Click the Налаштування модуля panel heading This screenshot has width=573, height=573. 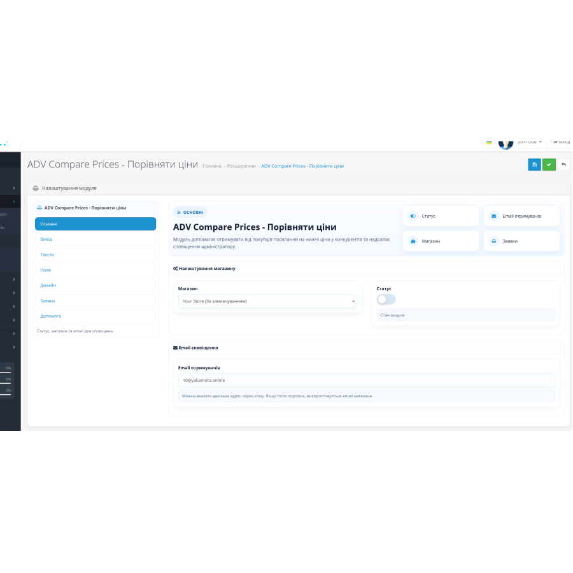click(69, 188)
